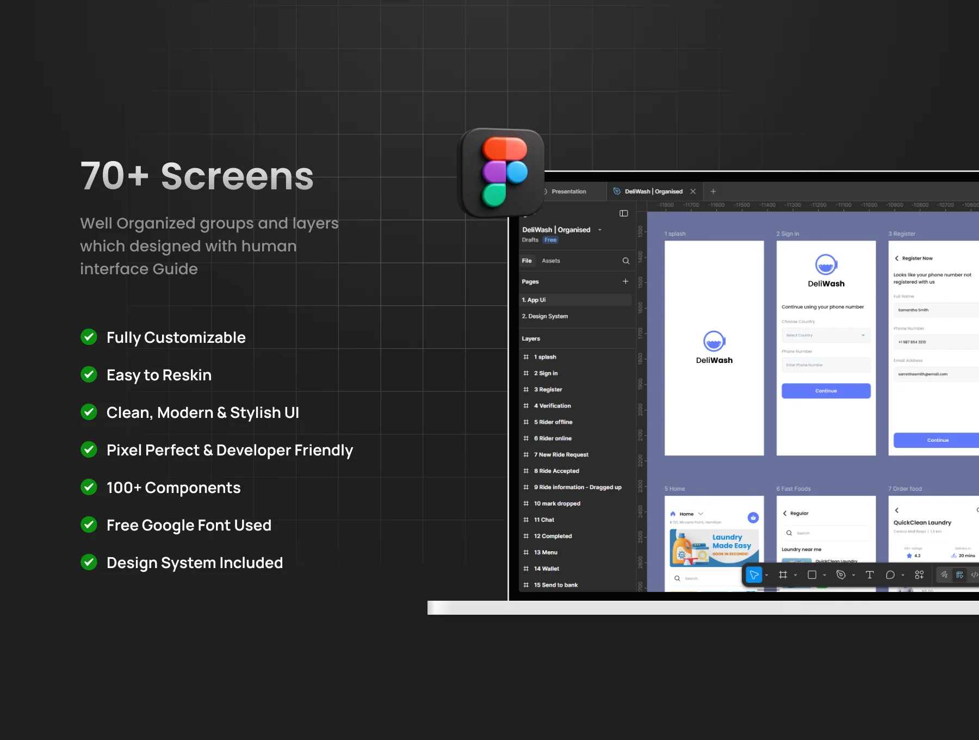Click back arrow beside Register Now
979x740 pixels.
(896, 258)
